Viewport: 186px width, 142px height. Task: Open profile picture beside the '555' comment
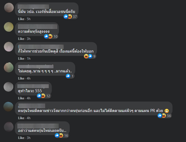[9, 87]
